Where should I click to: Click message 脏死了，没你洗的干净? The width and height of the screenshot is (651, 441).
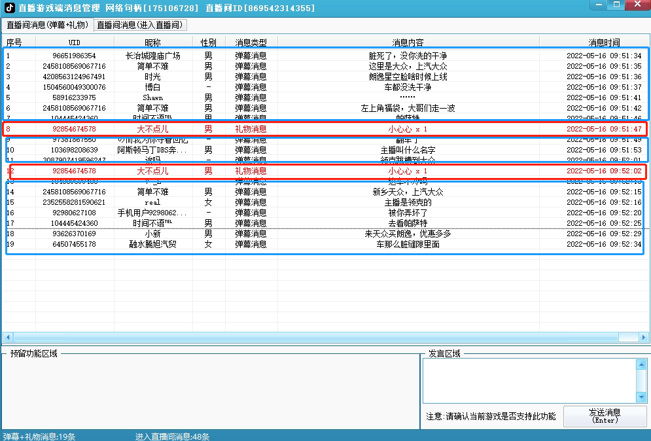pyautogui.click(x=408, y=56)
